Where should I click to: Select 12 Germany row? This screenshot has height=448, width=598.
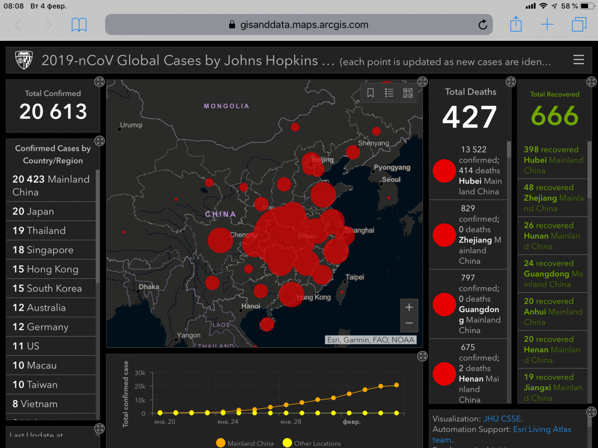(51, 327)
